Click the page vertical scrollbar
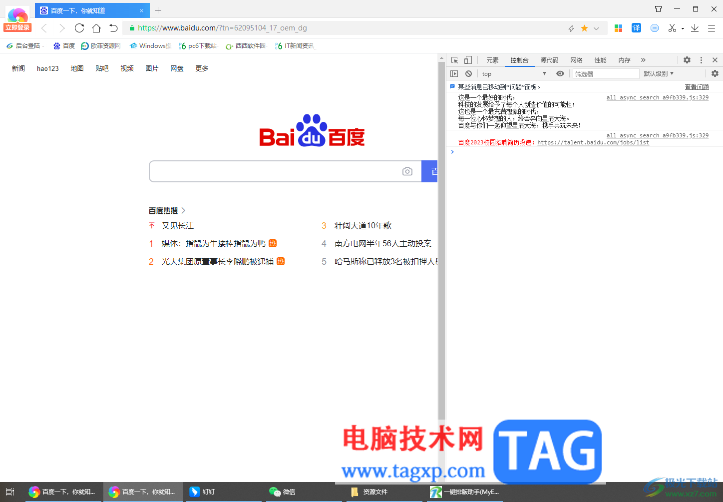The width and height of the screenshot is (723, 502). point(441,240)
